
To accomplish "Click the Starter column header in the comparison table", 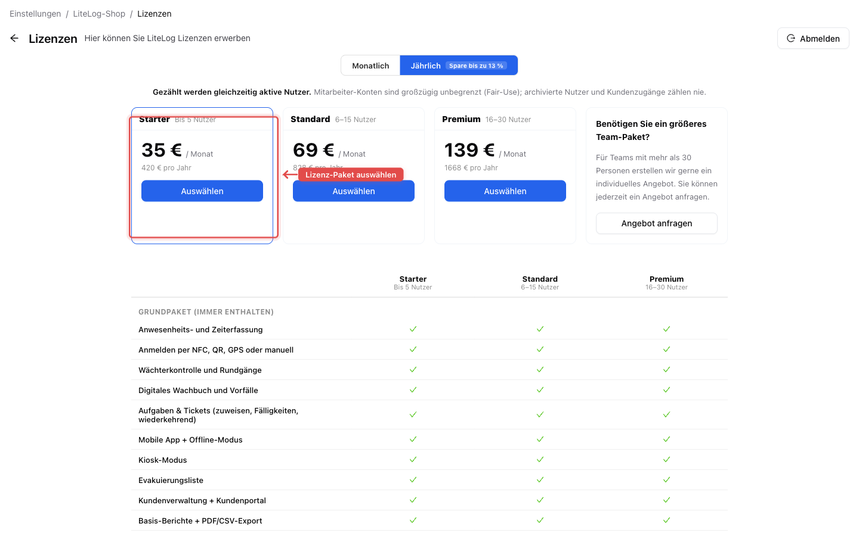I will (413, 283).
